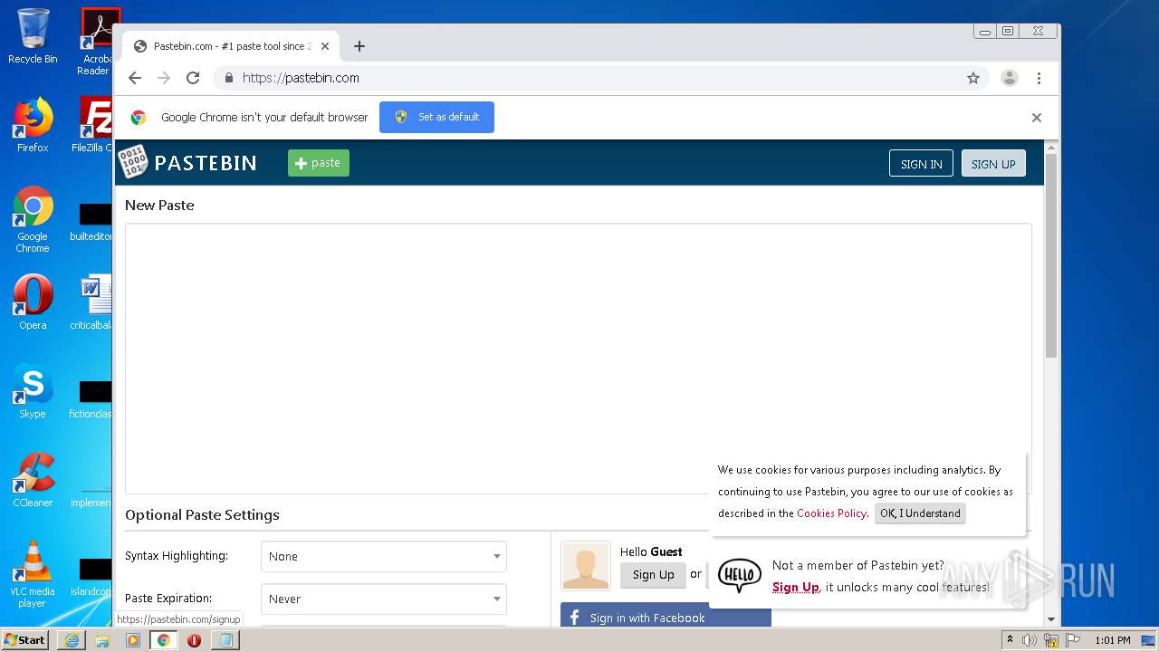Close the Pastebin.com tab

click(x=325, y=46)
